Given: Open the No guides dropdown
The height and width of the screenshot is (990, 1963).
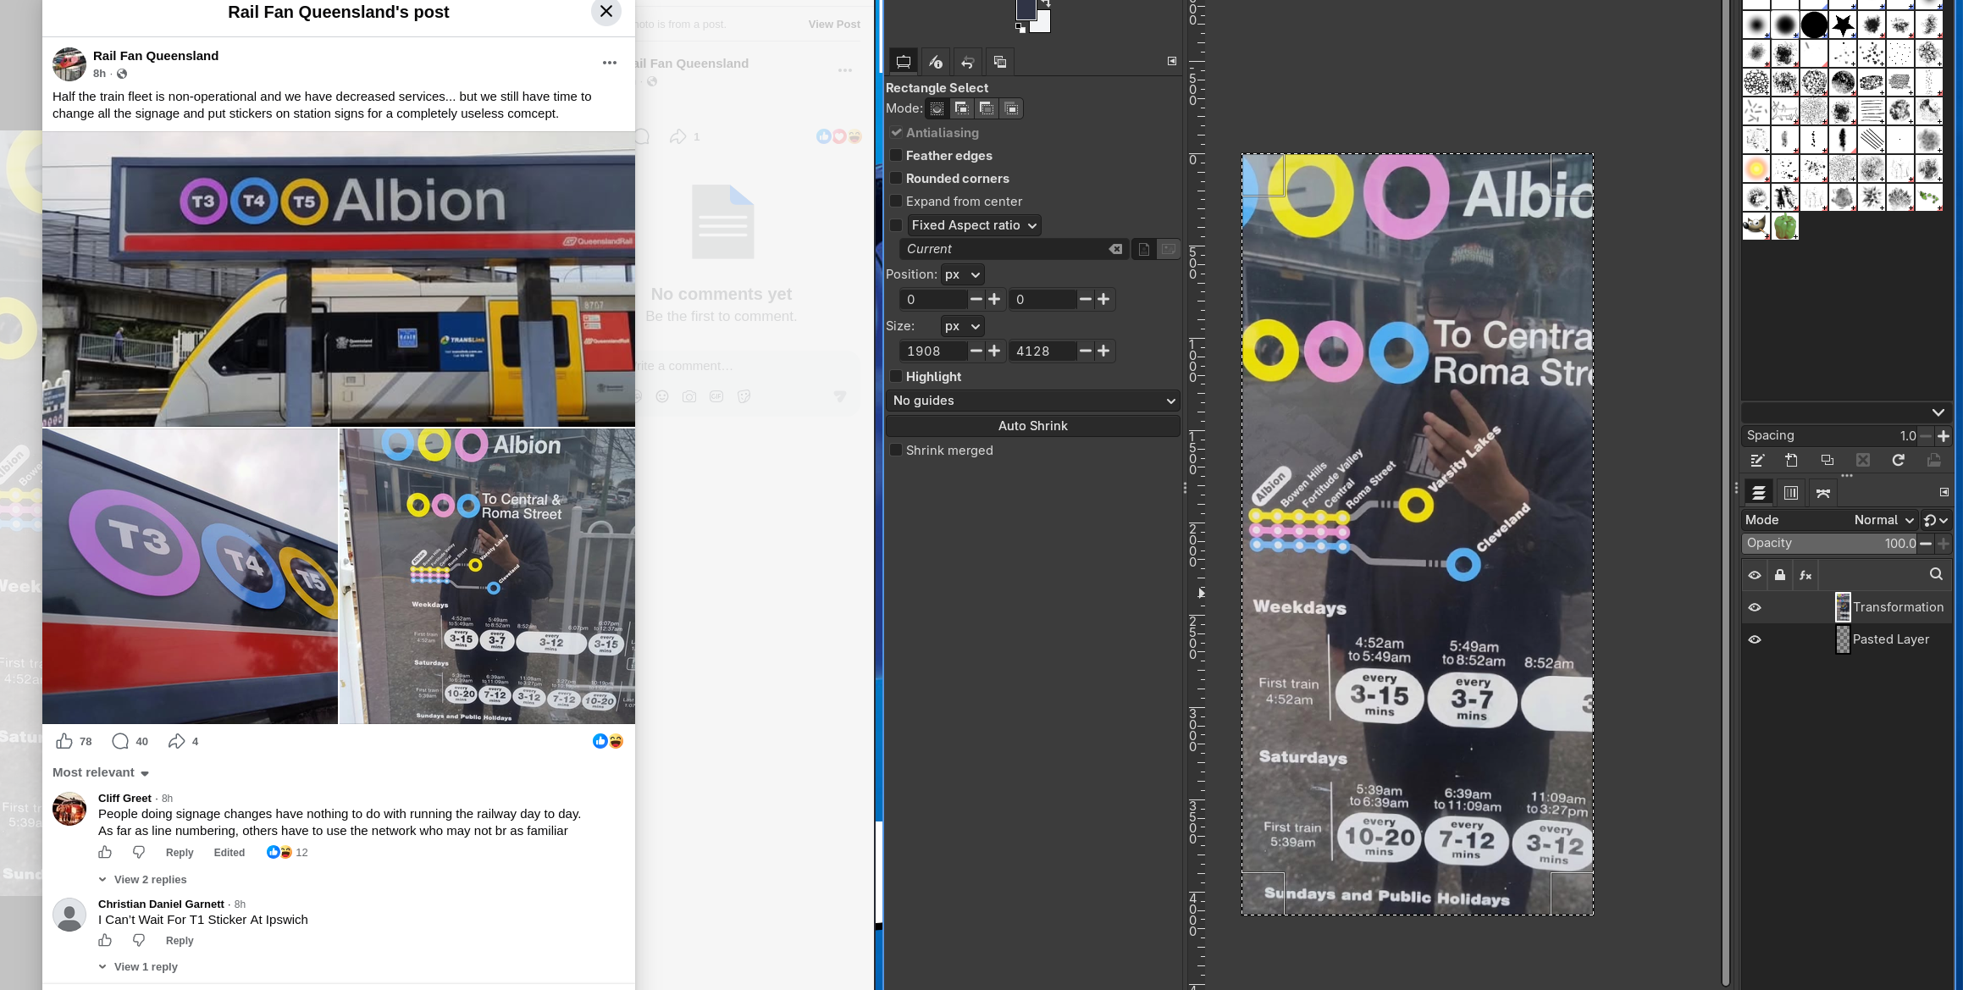Looking at the screenshot, I should [x=1033, y=401].
